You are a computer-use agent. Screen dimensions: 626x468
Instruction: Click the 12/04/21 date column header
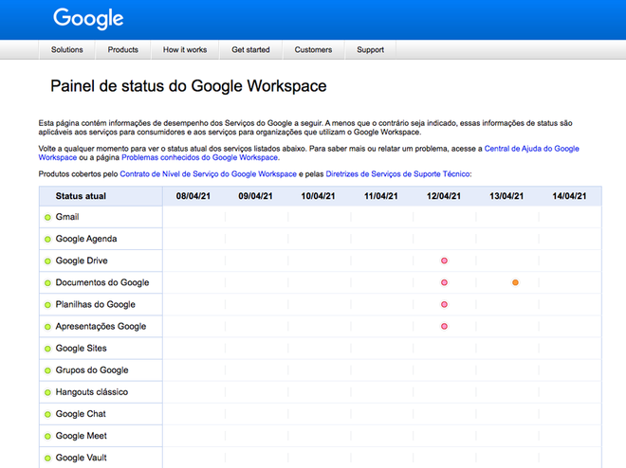point(444,196)
